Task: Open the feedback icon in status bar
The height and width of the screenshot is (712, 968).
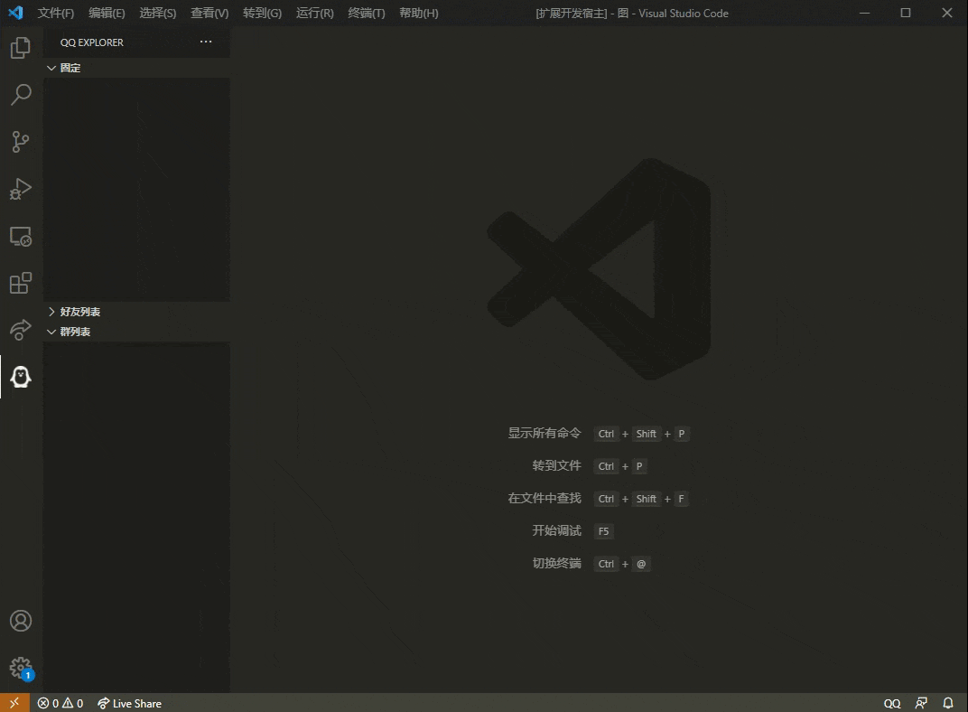Action: 921,703
